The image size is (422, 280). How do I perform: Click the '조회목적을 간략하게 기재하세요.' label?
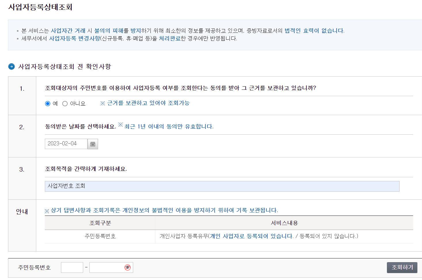(86, 169)
